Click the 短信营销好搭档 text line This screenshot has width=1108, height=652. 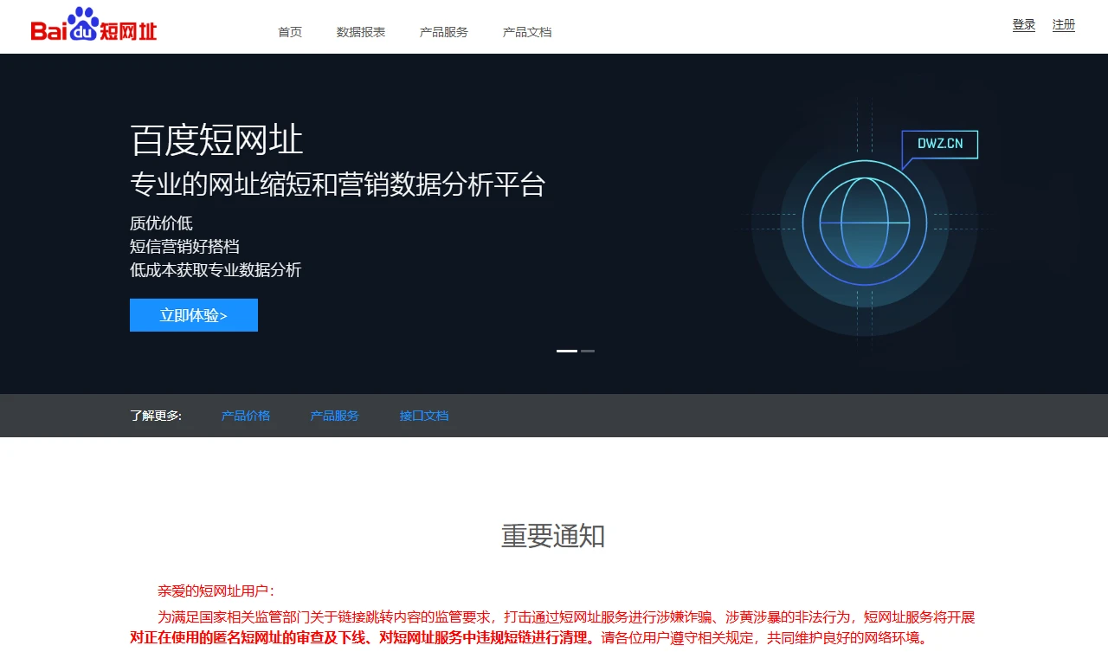point(184,247)
